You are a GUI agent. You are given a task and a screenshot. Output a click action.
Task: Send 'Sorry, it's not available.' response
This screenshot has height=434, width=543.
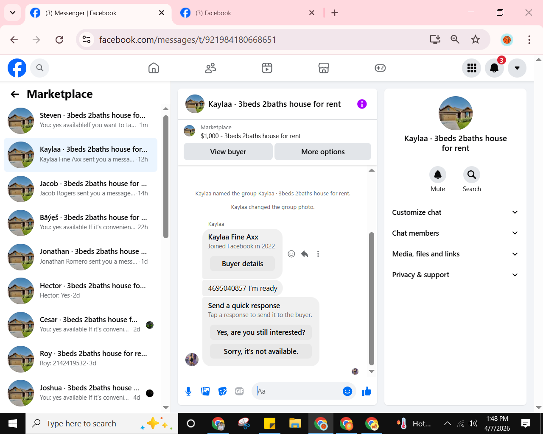(261, 351)
